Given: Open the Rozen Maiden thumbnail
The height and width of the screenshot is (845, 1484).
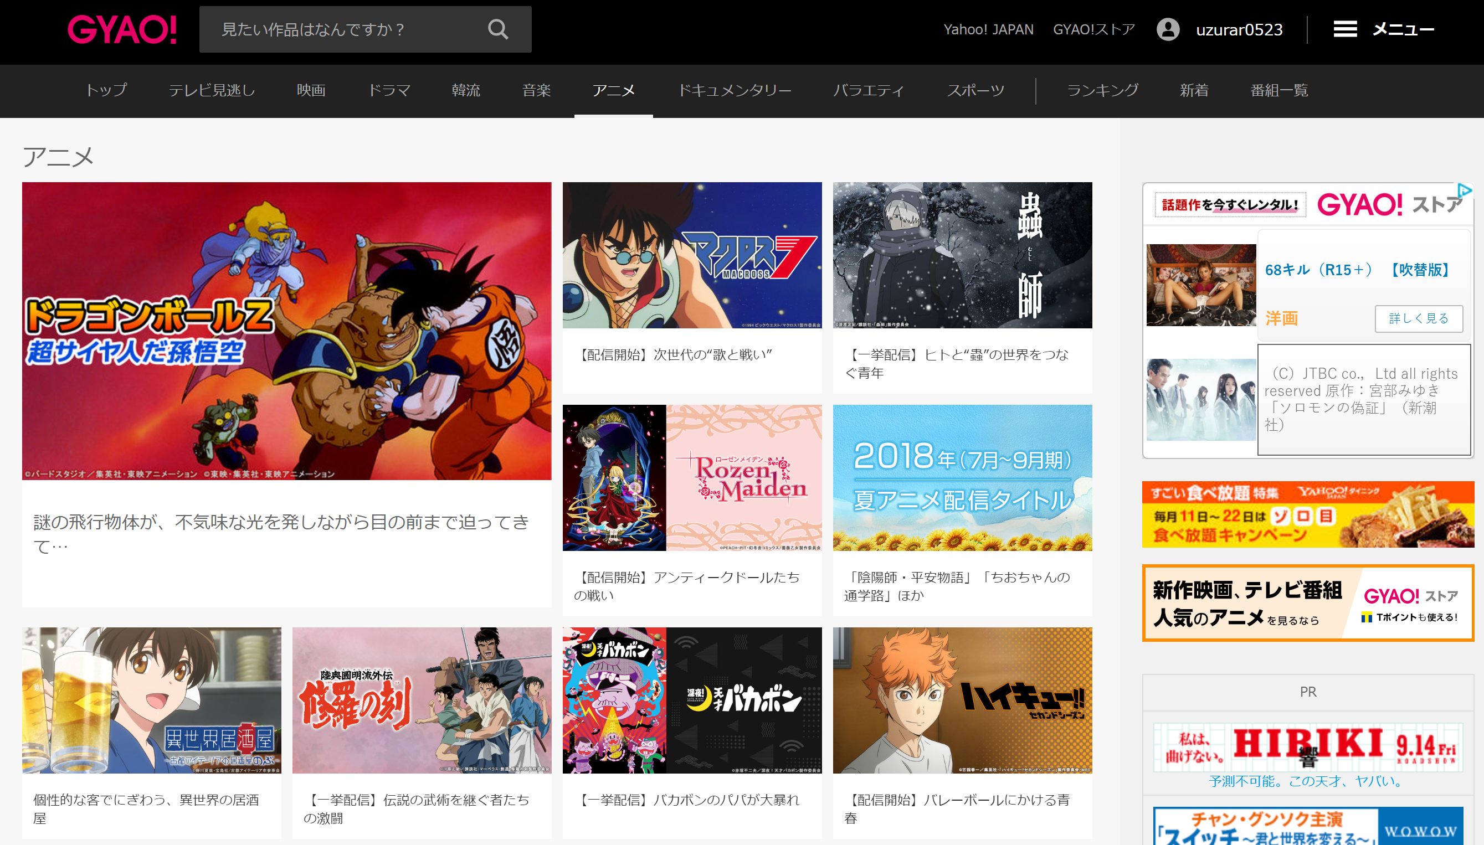Looking at the screenshot, I should pos(692,478).
